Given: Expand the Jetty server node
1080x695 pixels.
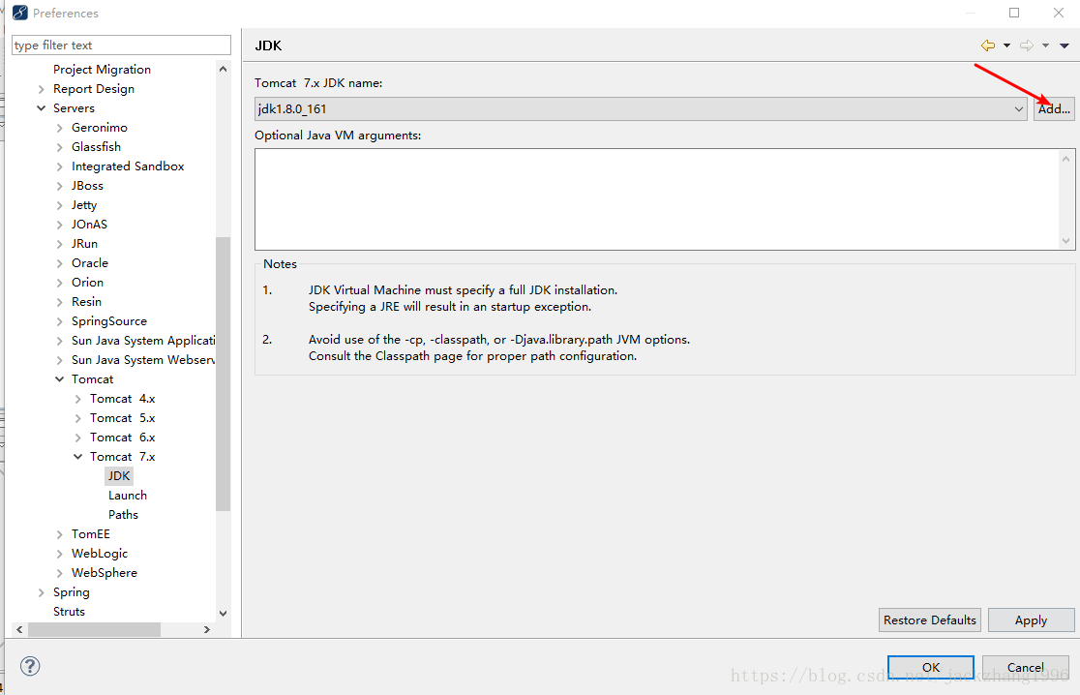Looking at the screenshot, I should pos(59,204).
